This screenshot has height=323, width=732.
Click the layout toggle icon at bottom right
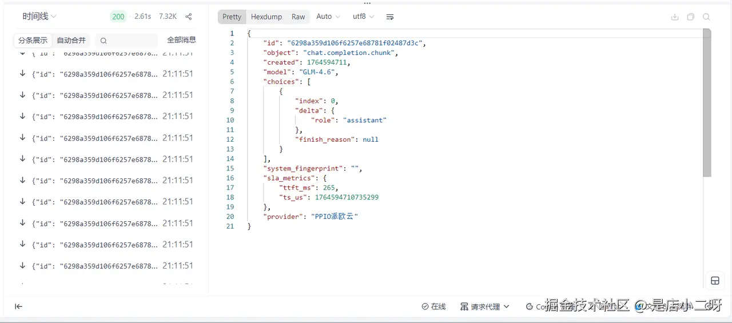click(x=715, y=280)
